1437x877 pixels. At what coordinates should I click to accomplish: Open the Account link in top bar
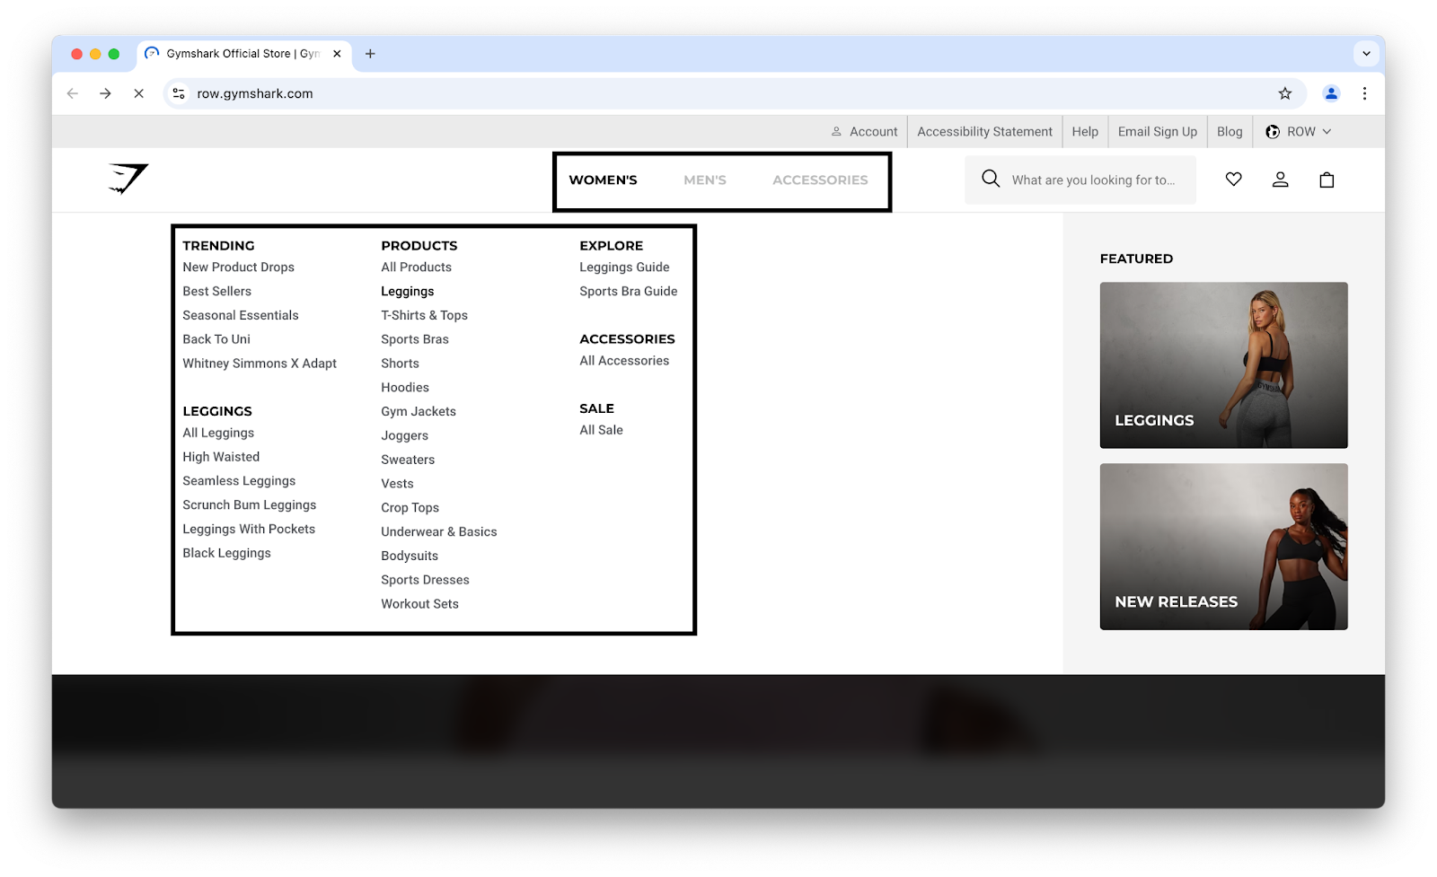coord(864,132)
